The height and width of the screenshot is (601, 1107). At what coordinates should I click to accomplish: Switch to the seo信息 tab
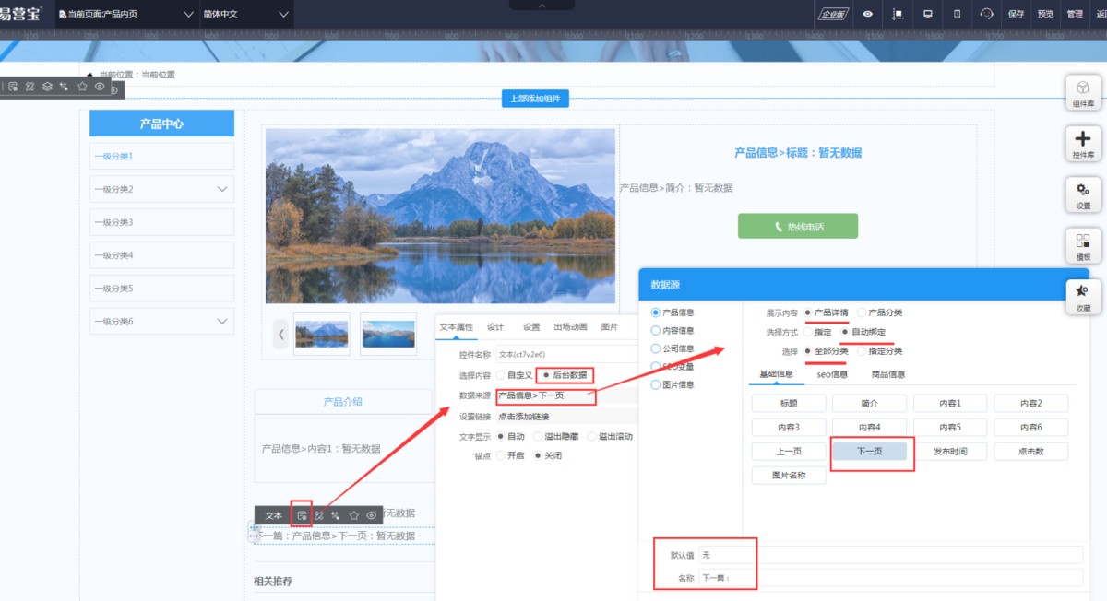pyautogui.click(x=831, y=374)
